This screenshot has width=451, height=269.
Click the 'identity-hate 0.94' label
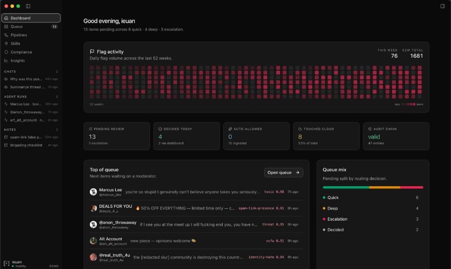click(266, 257)
